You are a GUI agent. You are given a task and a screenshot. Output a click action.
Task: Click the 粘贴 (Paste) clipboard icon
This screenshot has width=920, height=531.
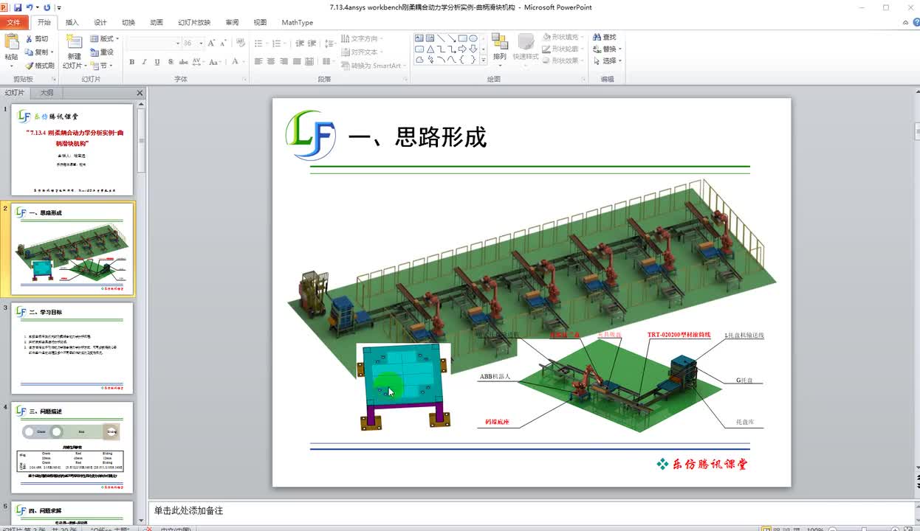click(11, 43)
